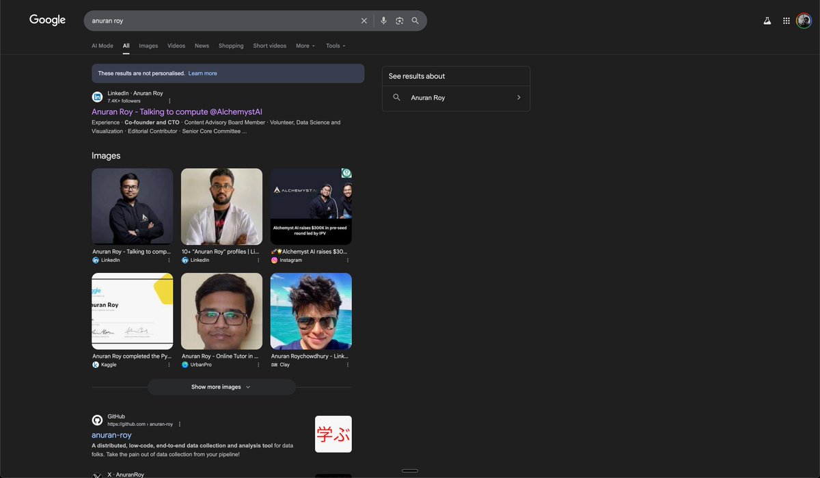Viewport: 820px width, 478px height.
Task: Click the Kaggle source icon
Action: pyautogui.click(x=96, y=365)
